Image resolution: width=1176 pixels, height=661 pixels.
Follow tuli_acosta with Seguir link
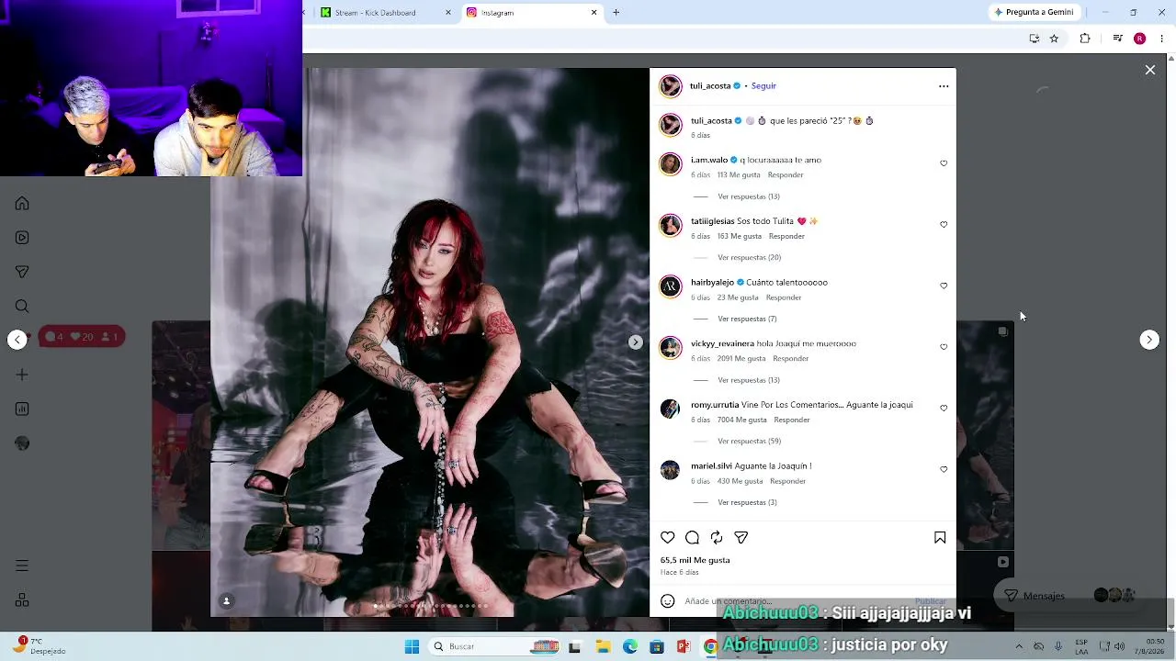click(763, 86)
